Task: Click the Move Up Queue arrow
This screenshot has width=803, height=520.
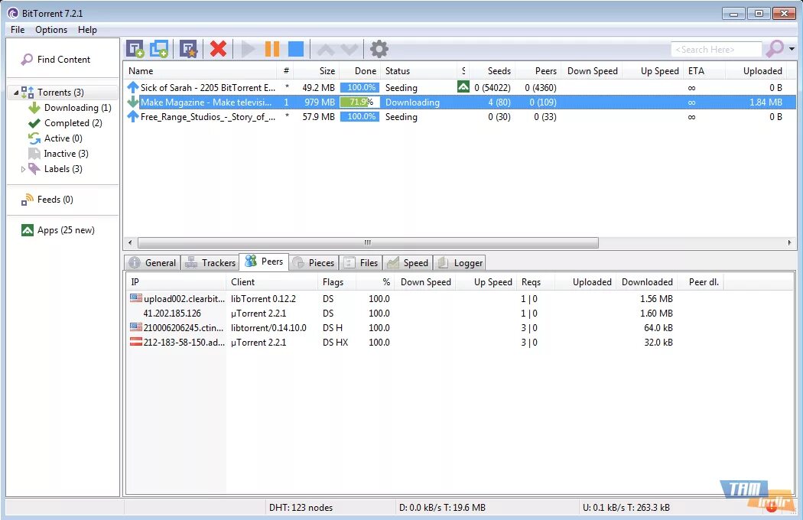Action: click(326, 50)
